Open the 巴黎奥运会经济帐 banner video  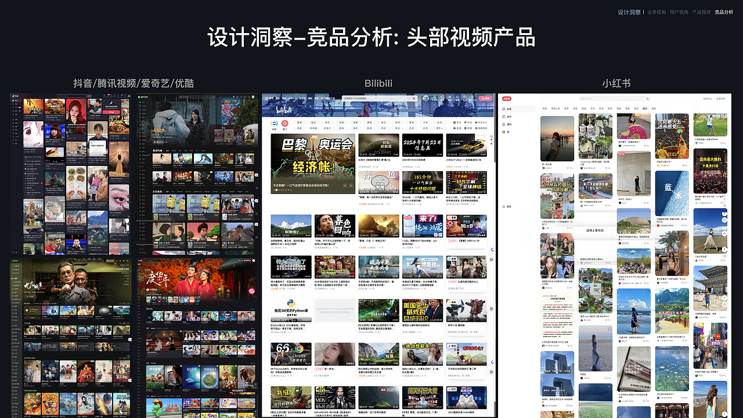point(313,164)
